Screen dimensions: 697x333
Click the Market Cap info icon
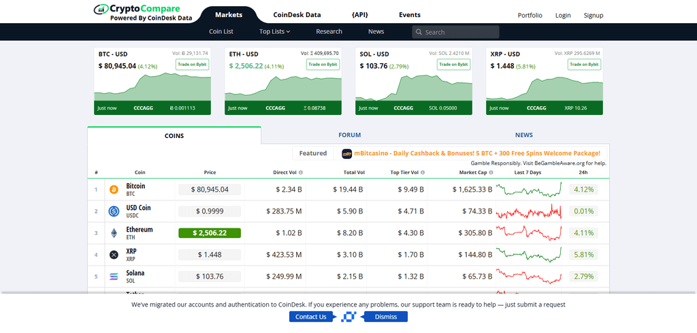(x=491, y=173)
